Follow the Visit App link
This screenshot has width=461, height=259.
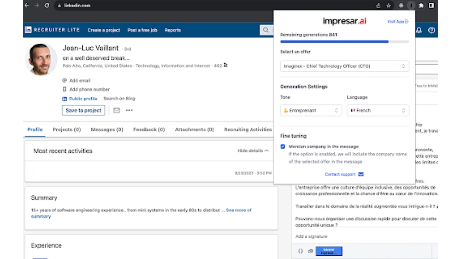397,22
